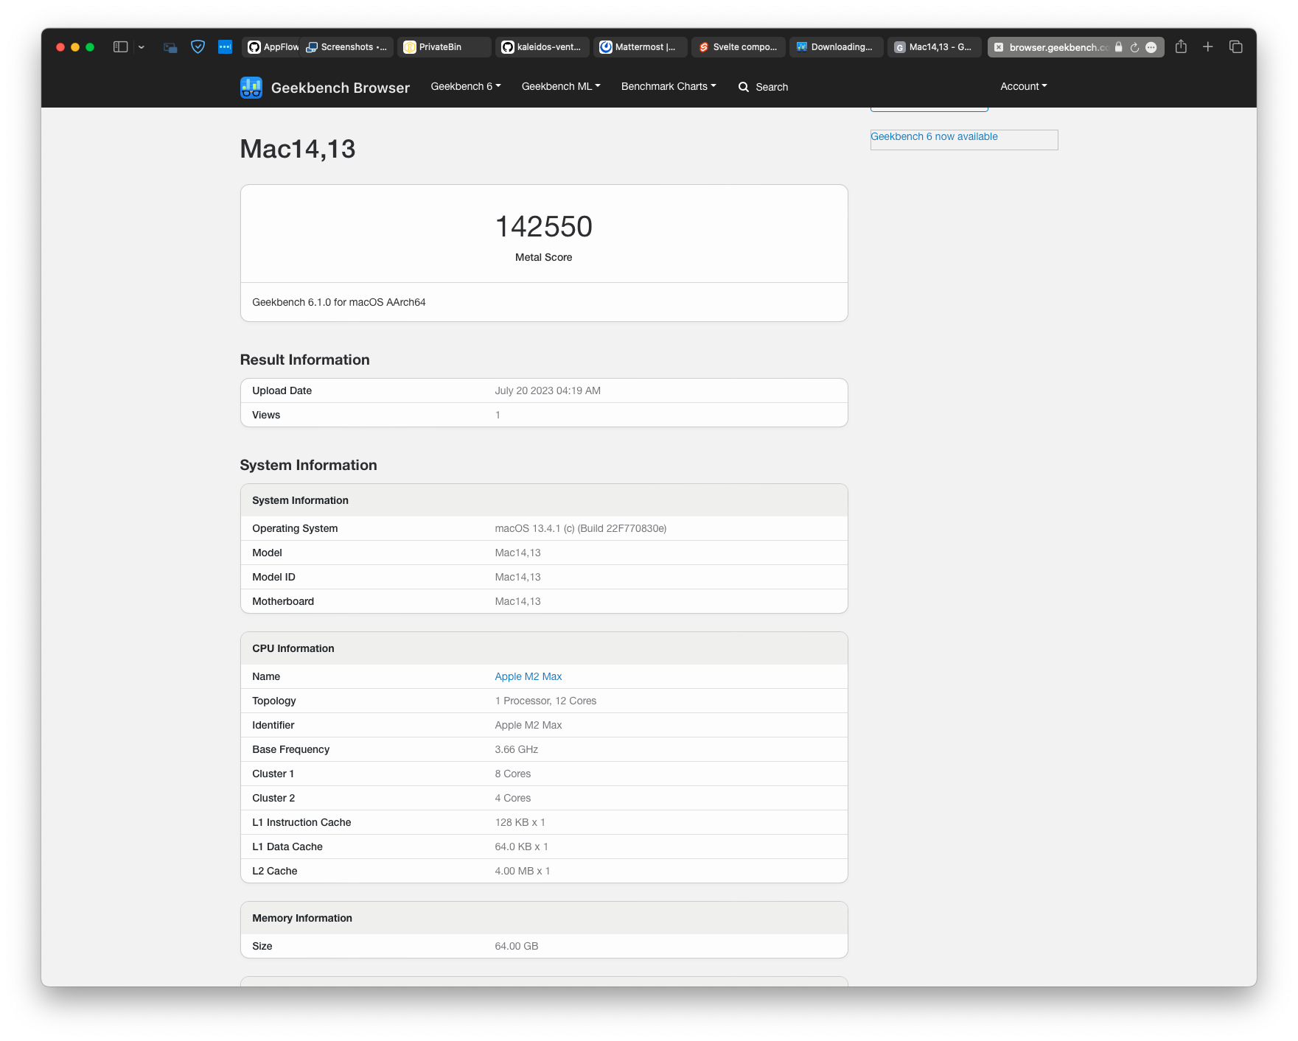
Task: Click the July 20 2023 04:19 AM upload date
Action: [x=548, y=390]
